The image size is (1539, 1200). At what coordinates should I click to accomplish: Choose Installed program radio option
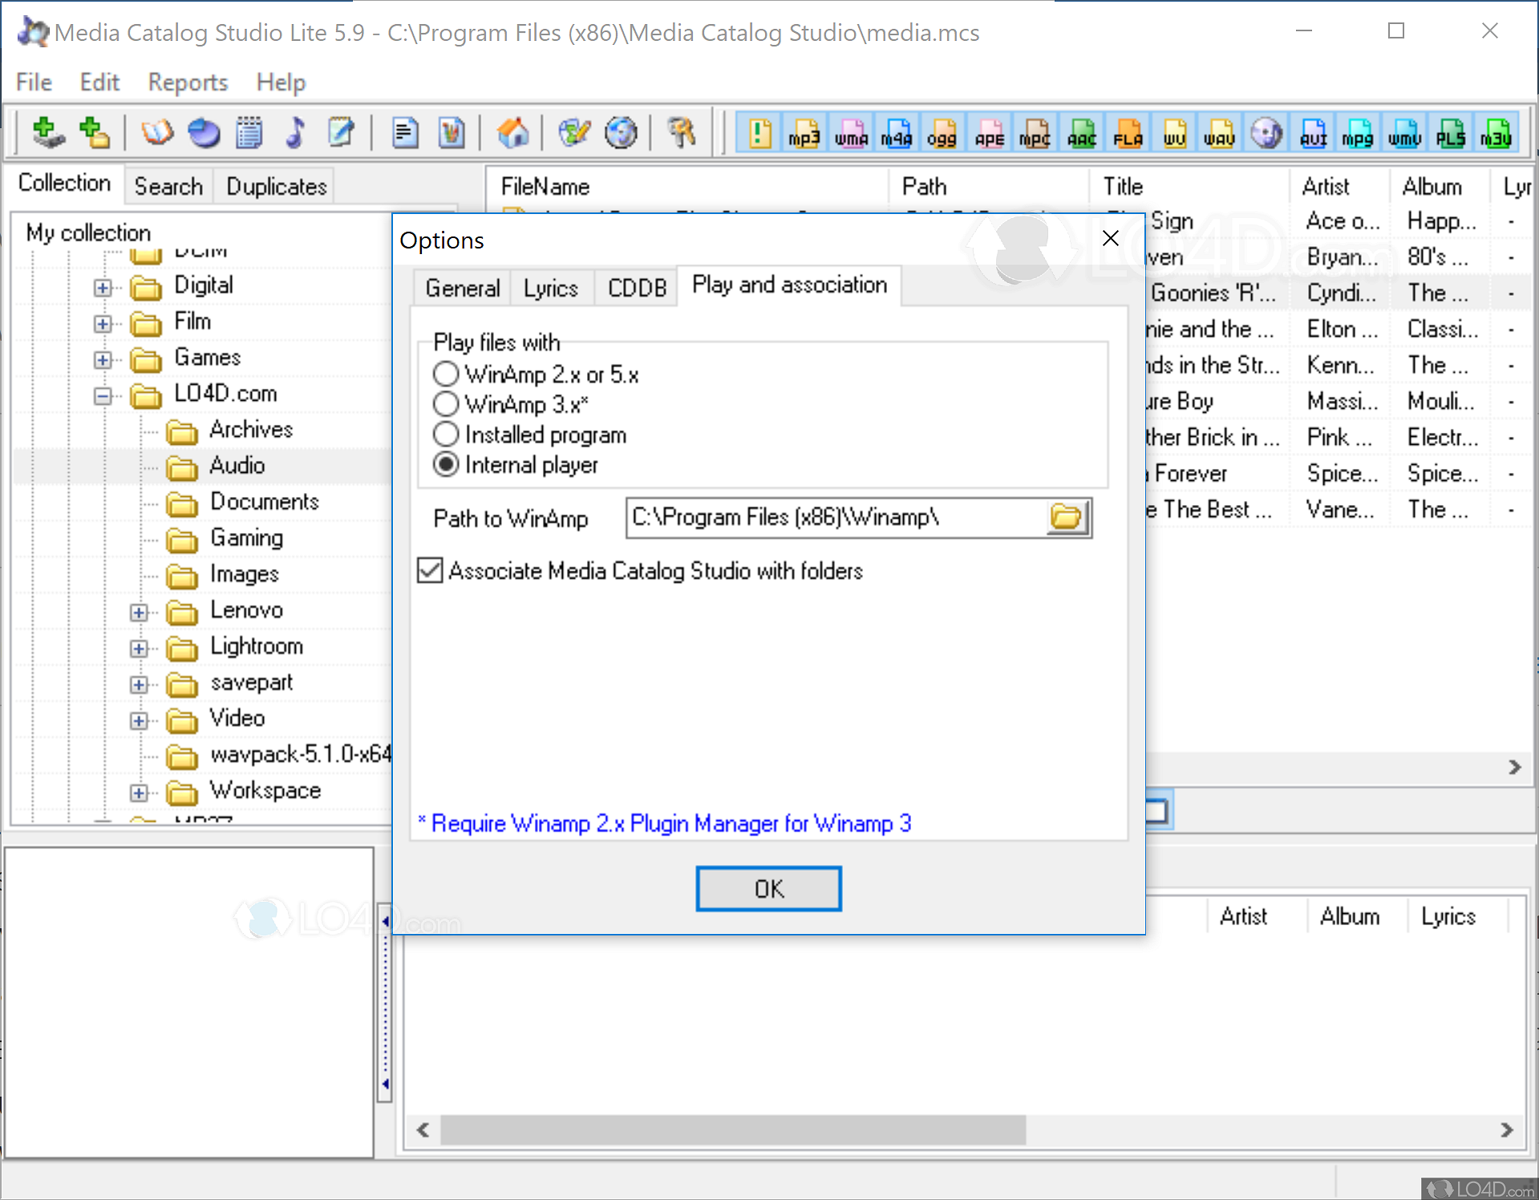[446, 434]
